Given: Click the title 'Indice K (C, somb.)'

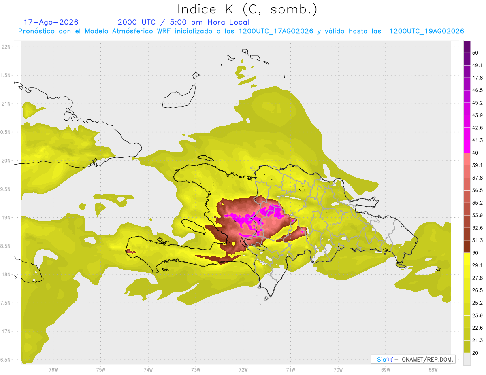Looking at the screenshot, I should tap(247, 10).
